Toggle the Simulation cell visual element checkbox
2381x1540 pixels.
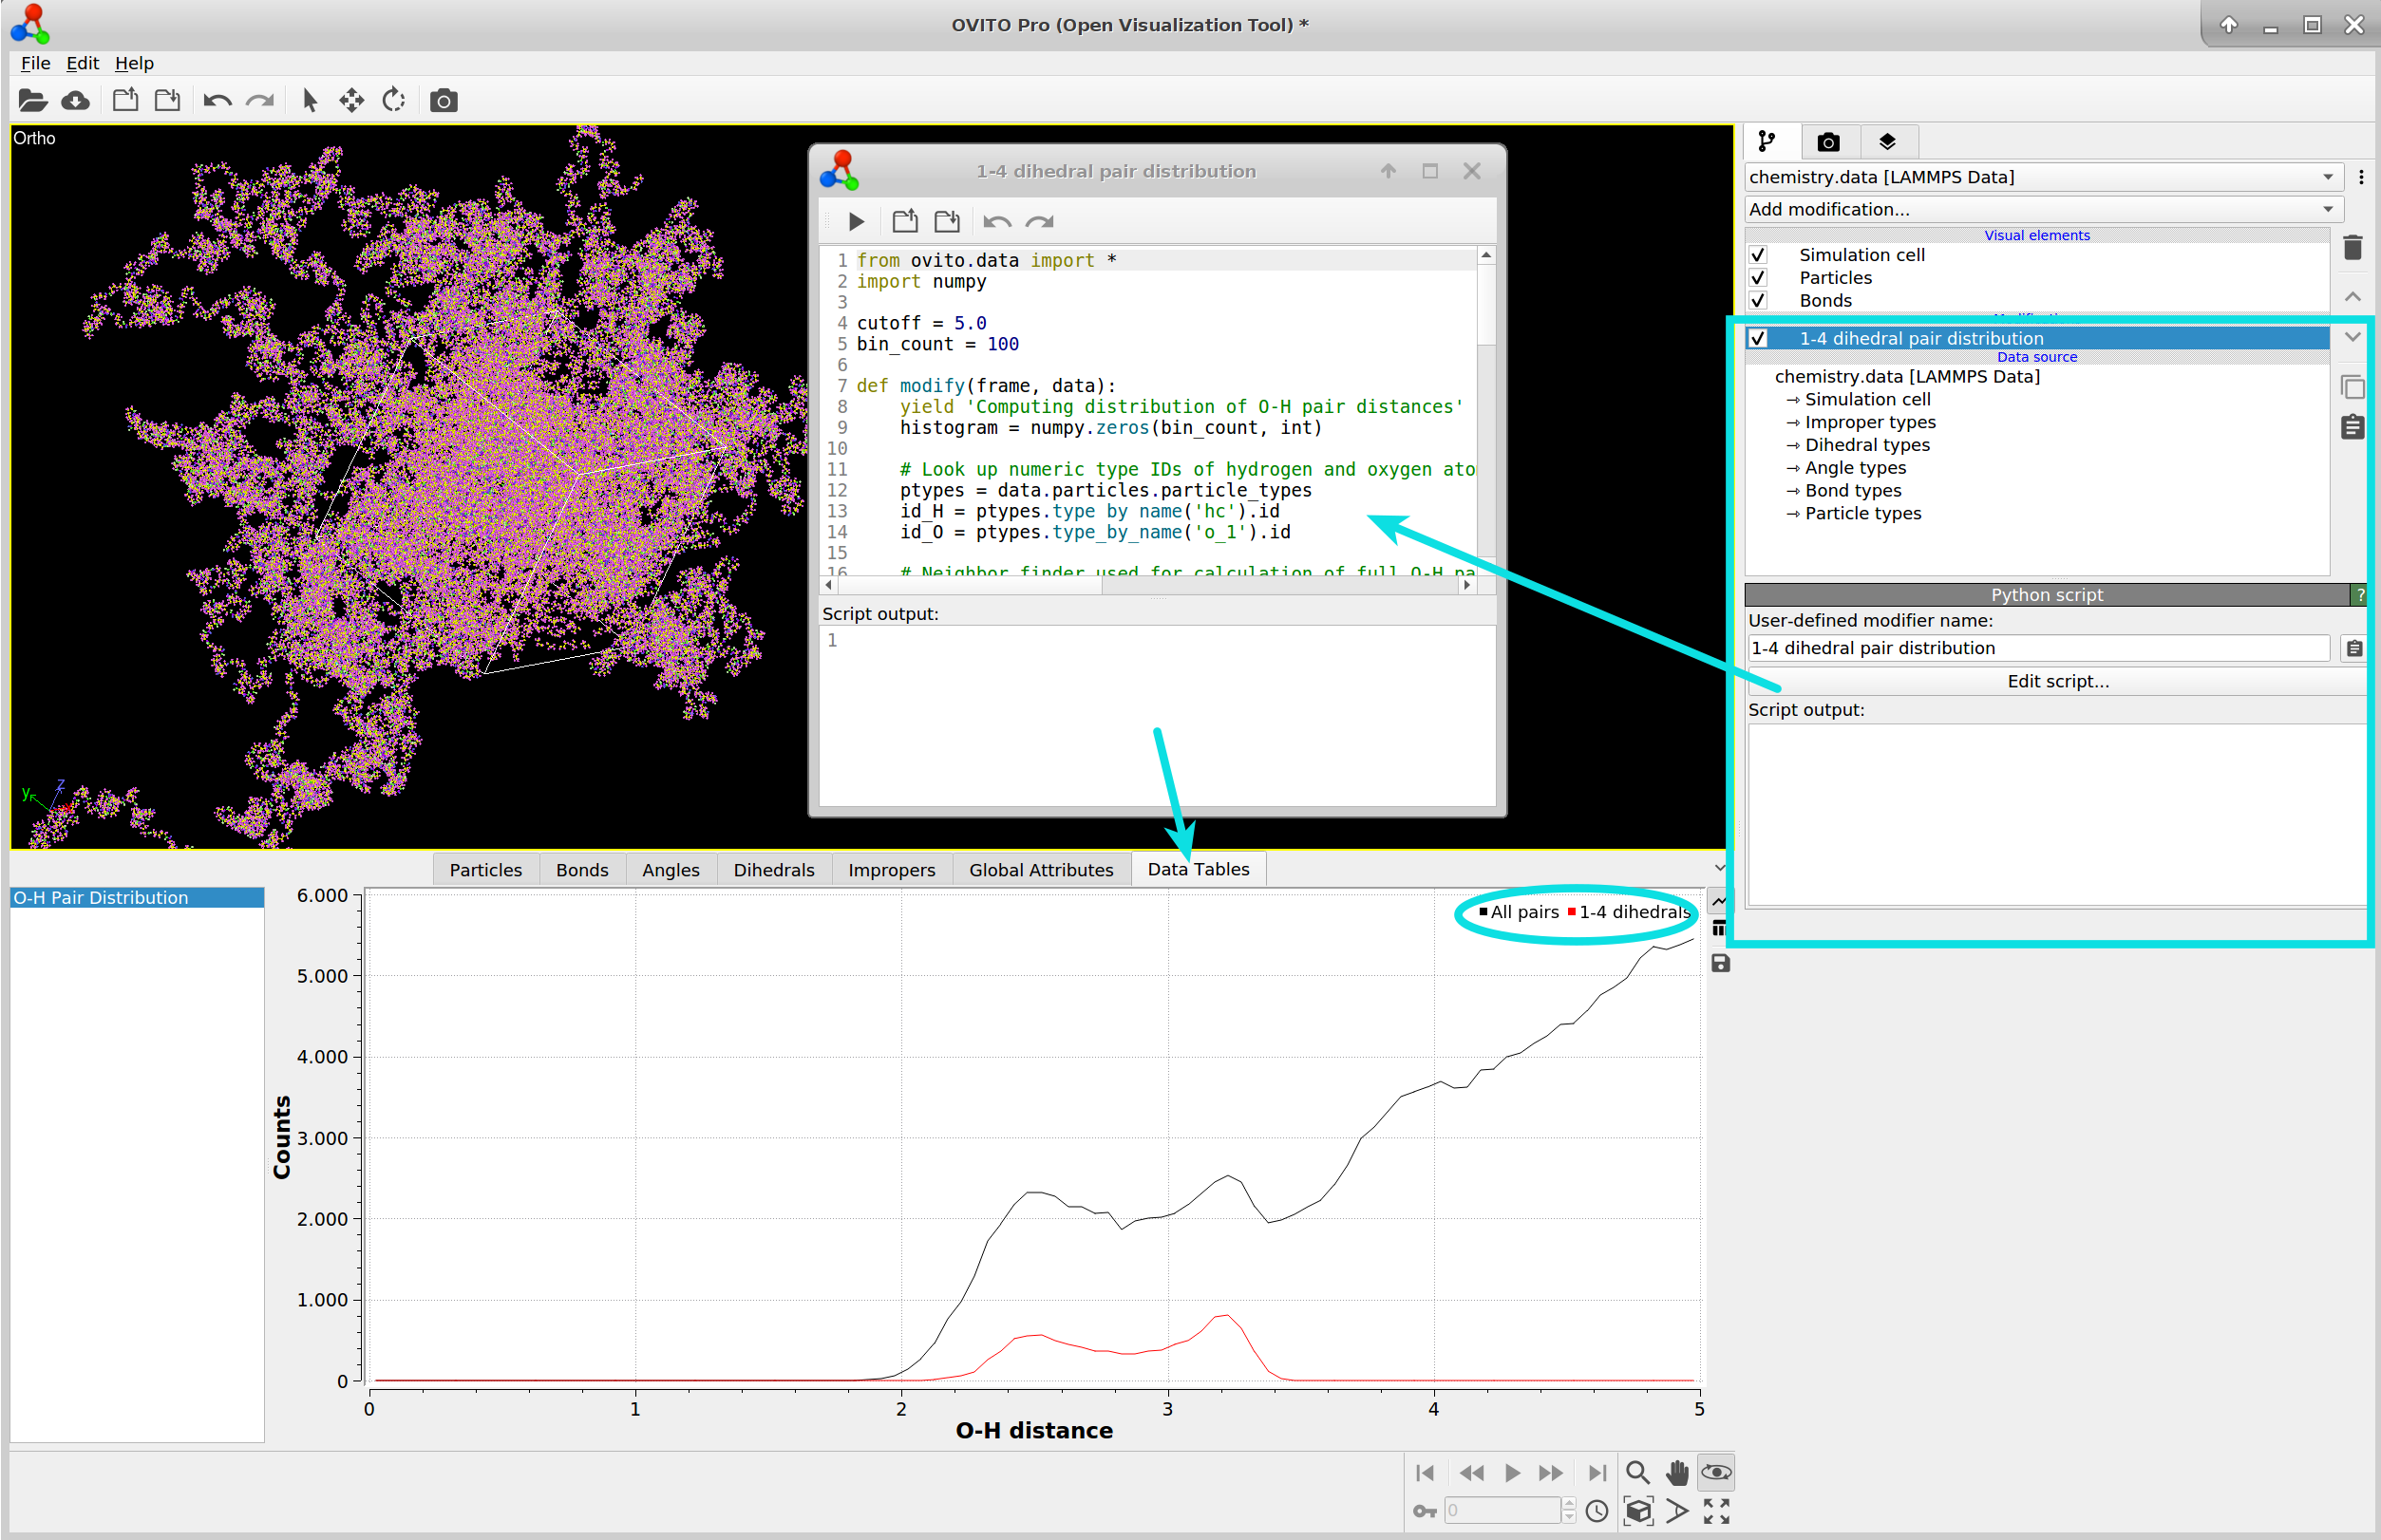(x=1758, y=255)
